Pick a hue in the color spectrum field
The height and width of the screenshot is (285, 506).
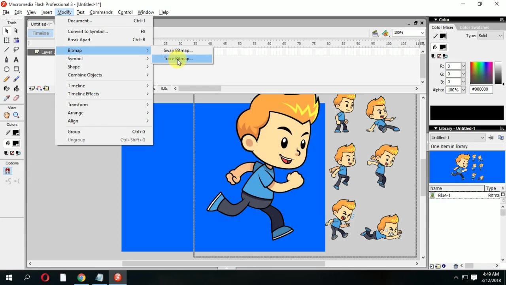point(481,72)
